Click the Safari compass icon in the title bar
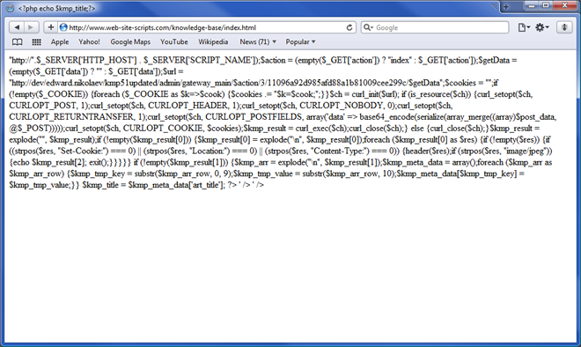Viewport: 581px width, 347px height. 10,8
